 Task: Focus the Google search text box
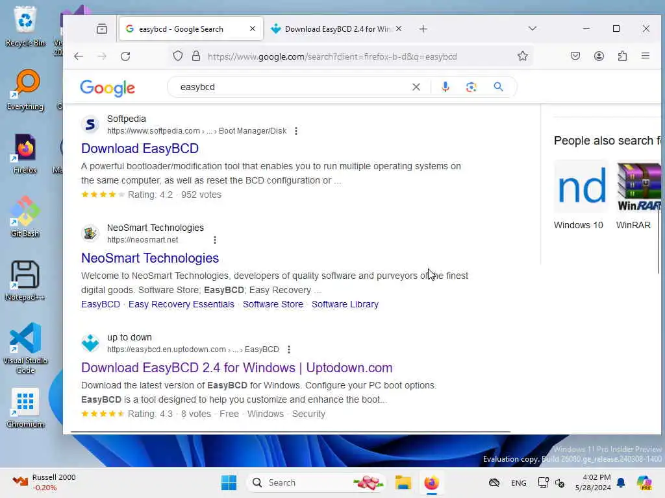(293, 87)
